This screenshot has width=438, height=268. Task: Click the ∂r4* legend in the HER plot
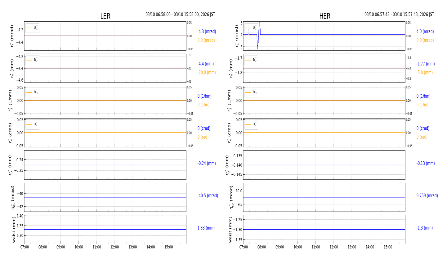[251, 125]
